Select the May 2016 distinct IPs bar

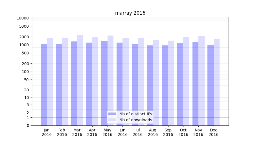click(104, 83)
